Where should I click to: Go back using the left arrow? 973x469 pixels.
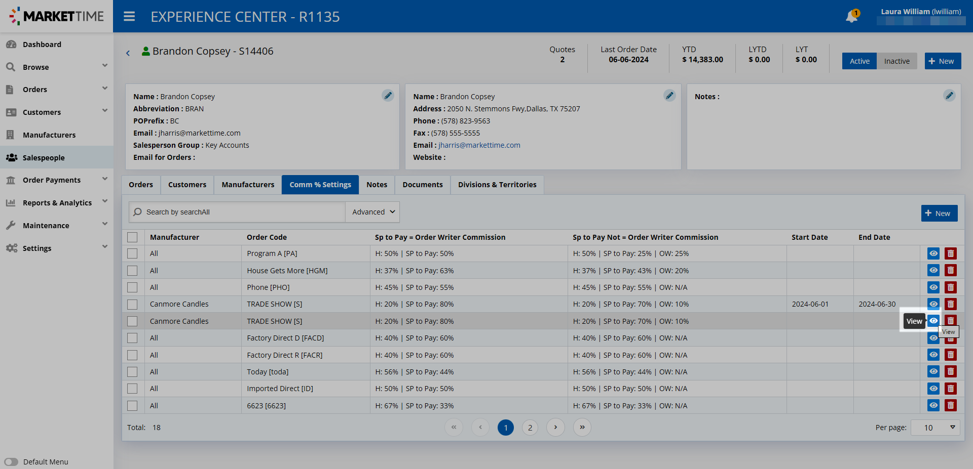pyautogui.click(x=128, y=53)
